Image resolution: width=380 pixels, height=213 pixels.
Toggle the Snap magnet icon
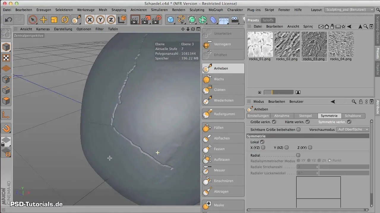[x=6, y=128]
